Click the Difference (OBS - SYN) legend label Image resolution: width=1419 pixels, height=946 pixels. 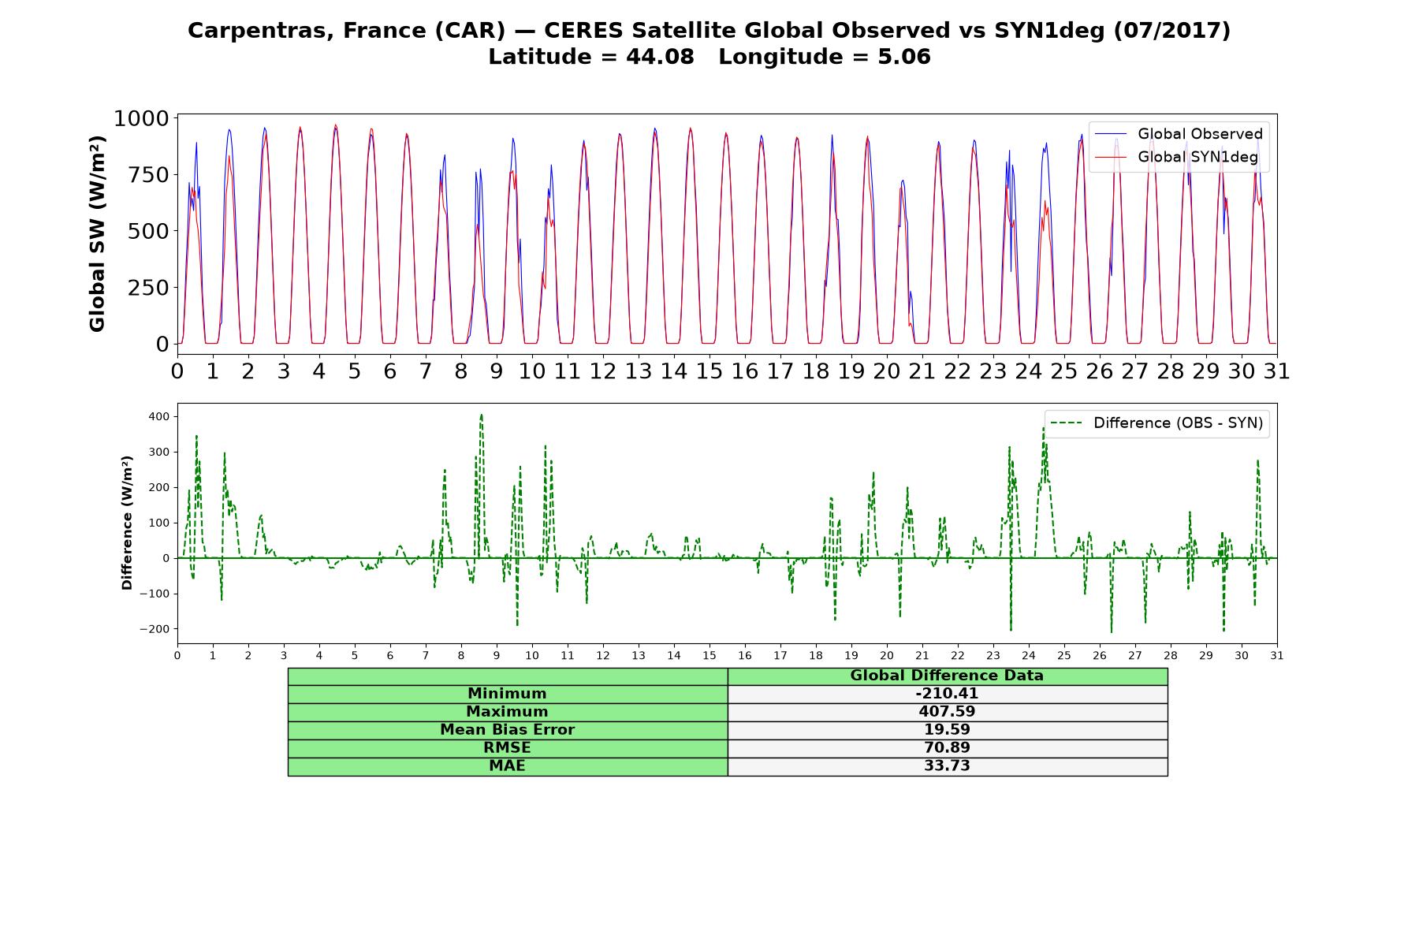click(1178, 423)
